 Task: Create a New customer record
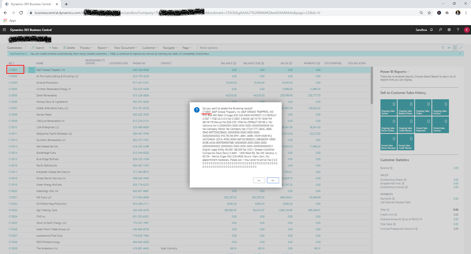53,48
